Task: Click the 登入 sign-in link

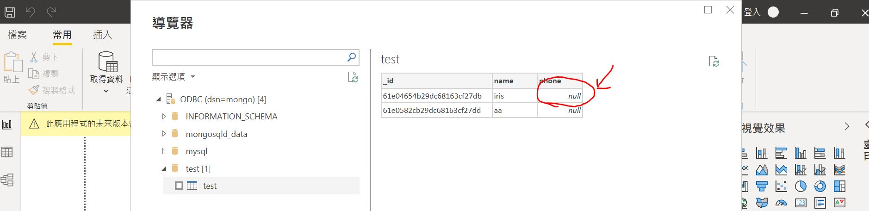Action: (x=752, y=12)
